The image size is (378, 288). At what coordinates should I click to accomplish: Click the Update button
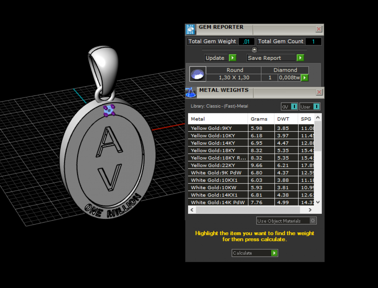pyautogui.click(x=217, y=58)
